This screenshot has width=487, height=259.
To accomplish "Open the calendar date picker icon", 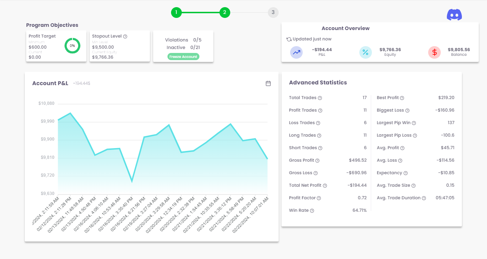I will coord(268,83).
